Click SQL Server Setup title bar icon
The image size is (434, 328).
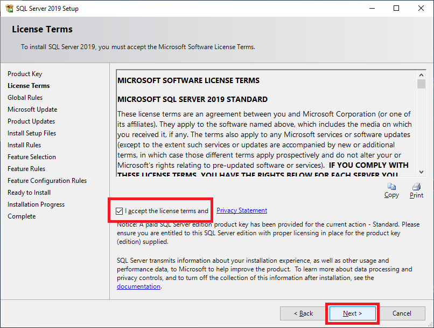point(9,8)
